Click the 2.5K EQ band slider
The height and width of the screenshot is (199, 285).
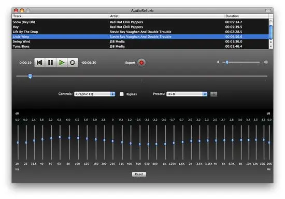coord(199,143)
